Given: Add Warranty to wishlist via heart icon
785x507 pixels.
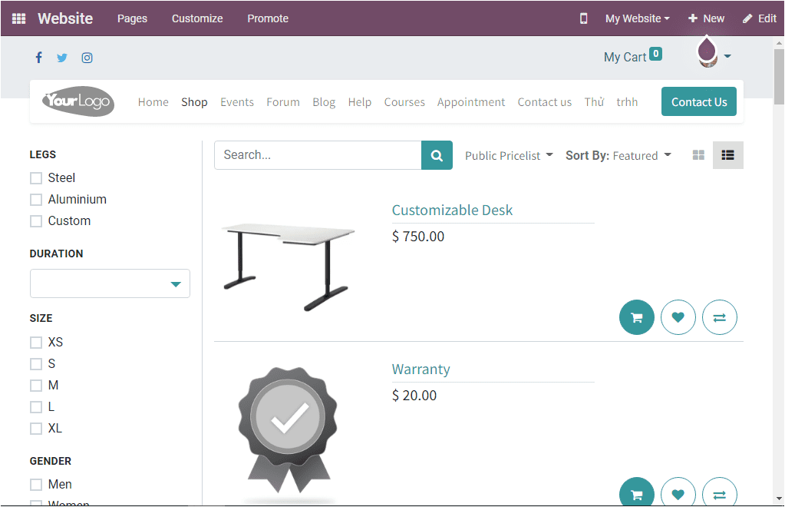Looking at the screenshot, I should [678, 495].
